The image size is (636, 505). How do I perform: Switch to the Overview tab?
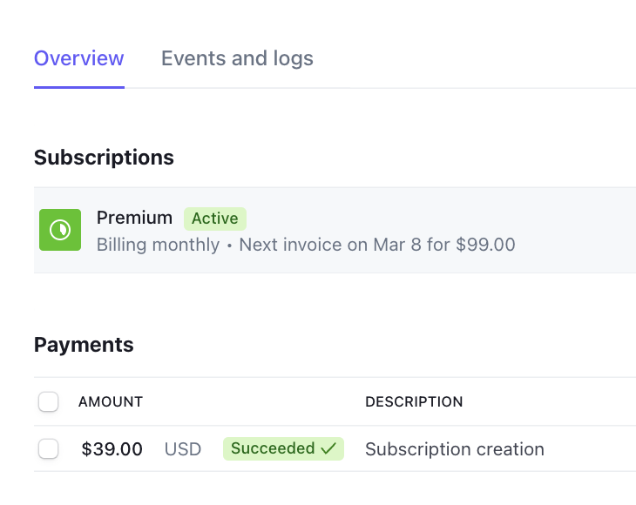click(x=78, y=59)
